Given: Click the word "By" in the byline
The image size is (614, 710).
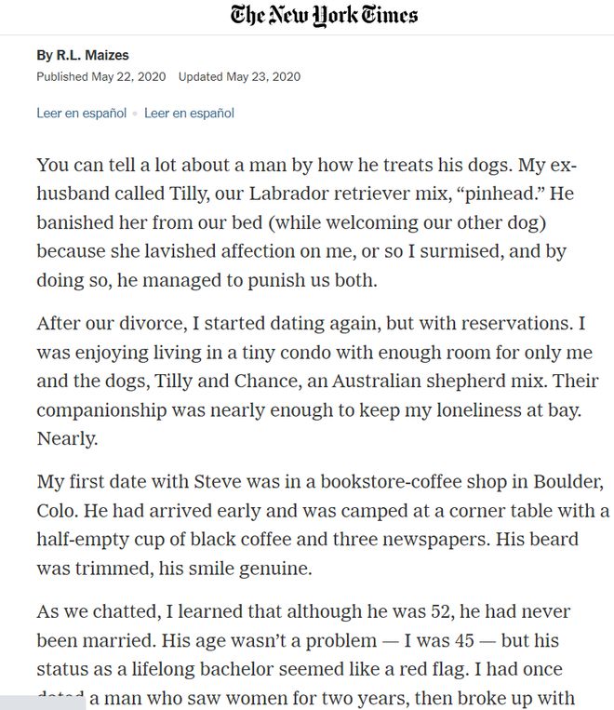Looking at the screenshot, I should tap(45, 55).
